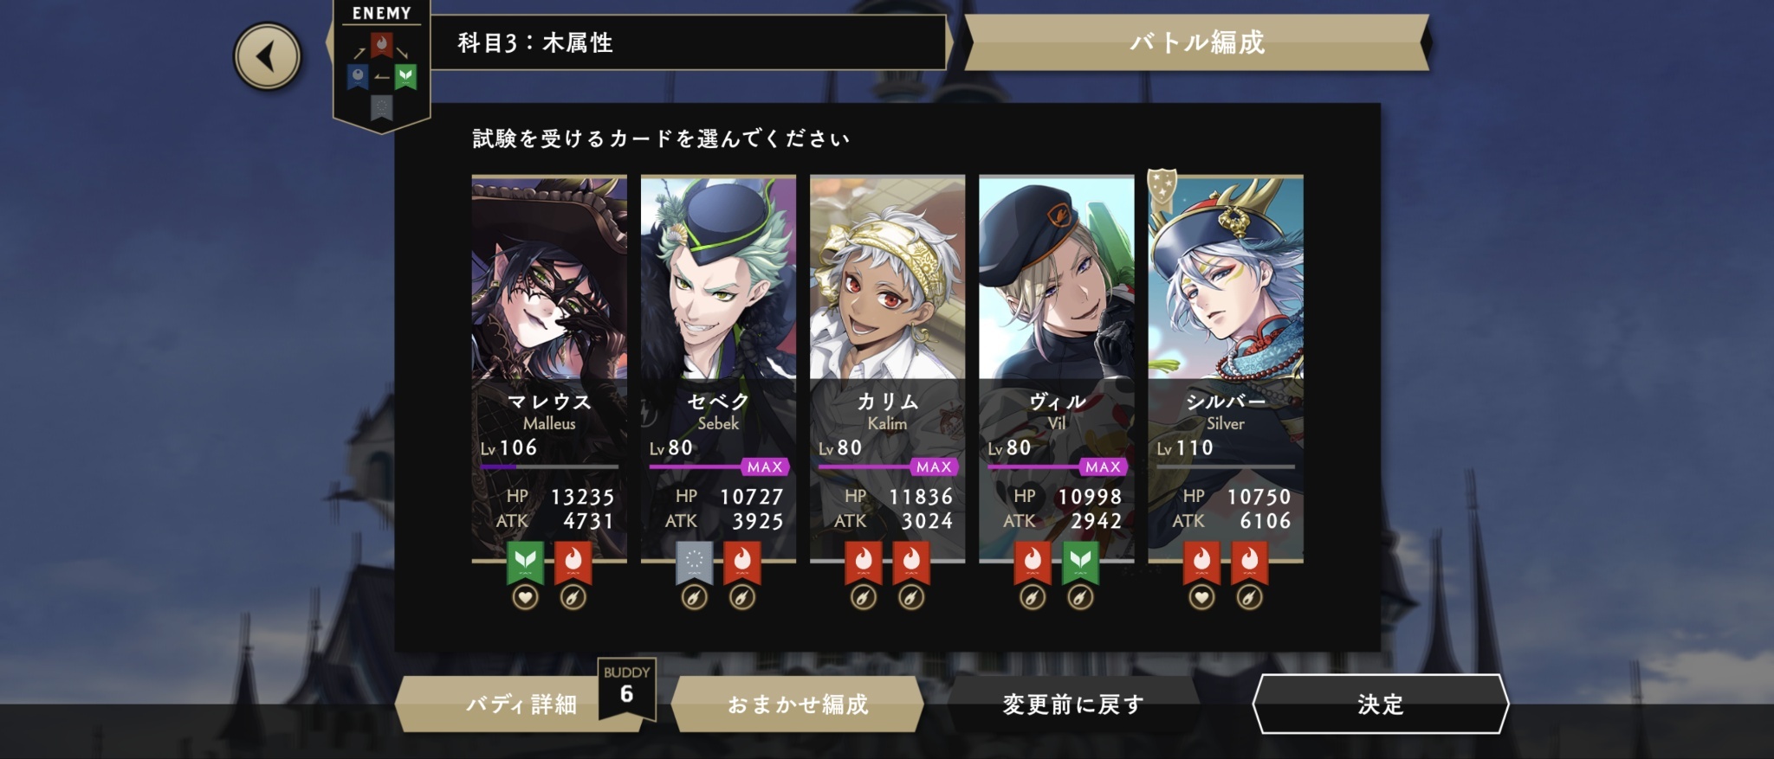The width and height of the screenshot is (1774, 759).
Task: Select the Silver Lv 110 card
Action: 1226,370
